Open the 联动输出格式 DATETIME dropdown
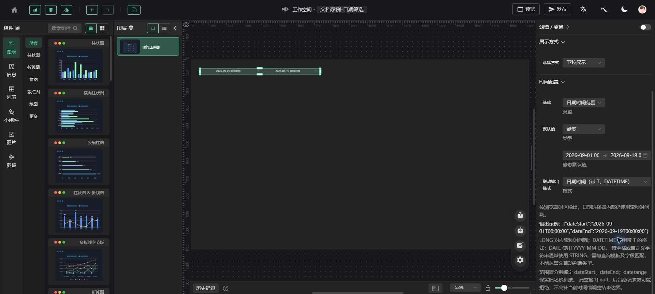The height and width of the screenshot is (294, 655). tap(607, 182)
